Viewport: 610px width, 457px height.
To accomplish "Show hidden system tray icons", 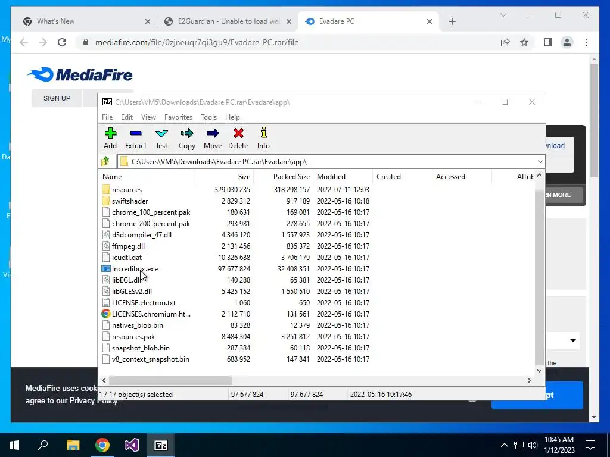I will coord(504,445).
